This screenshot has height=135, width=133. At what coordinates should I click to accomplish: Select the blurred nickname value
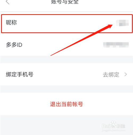122,23
